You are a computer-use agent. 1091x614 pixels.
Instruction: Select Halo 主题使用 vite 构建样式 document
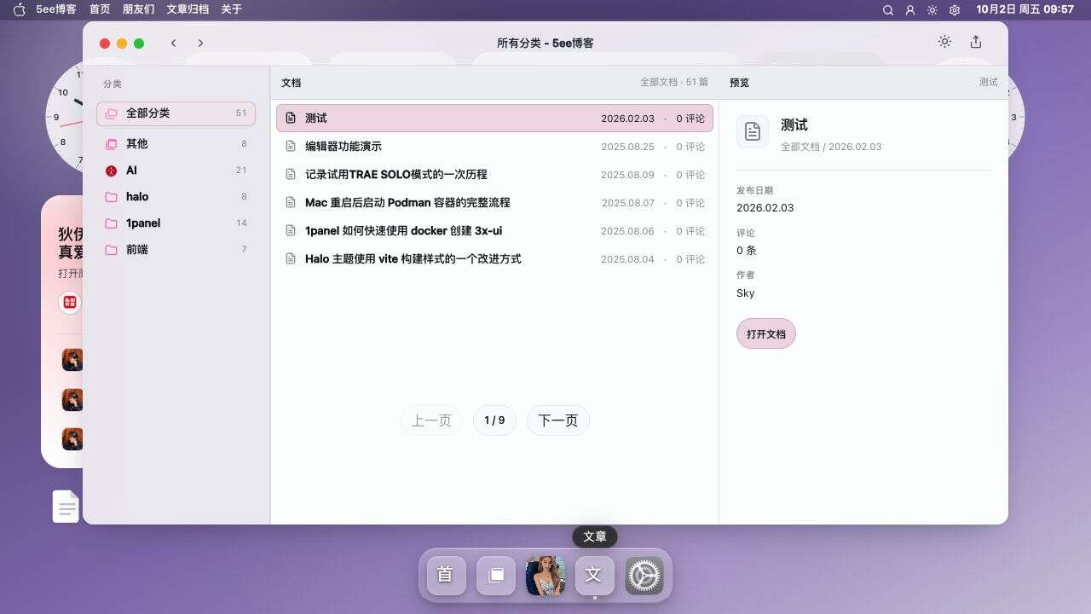pyautogui.click(x=494, y=259)
